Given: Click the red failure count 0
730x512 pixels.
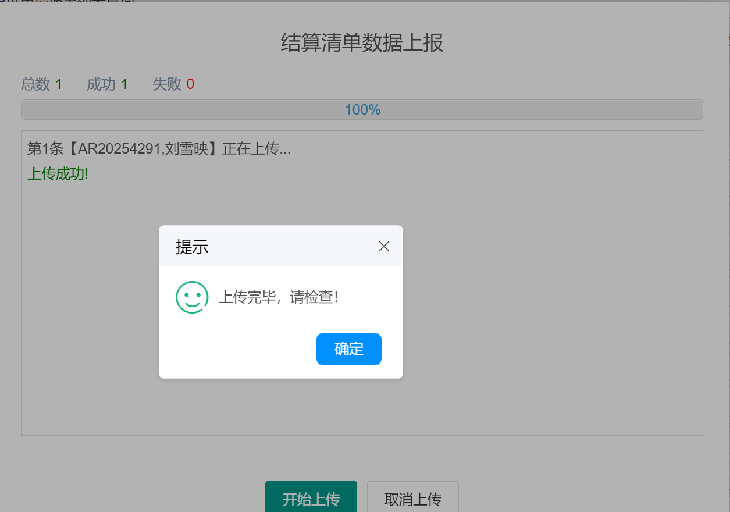Looking at the screenshot, I should point(190,84).
